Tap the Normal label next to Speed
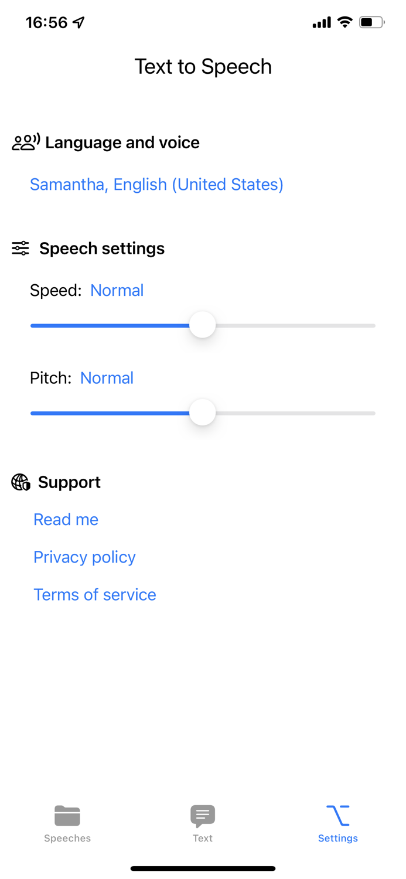The image size is (406, 879). (x=117, y=290)
